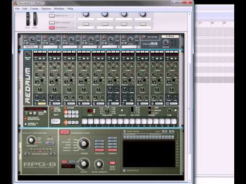
Task: Click the RPG-8 Velocity knob
Action: click(x=31, y=140)
